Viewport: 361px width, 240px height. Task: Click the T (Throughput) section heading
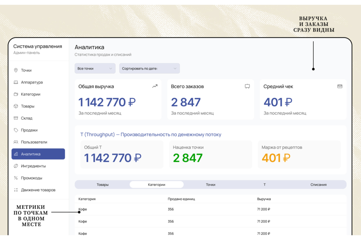pos(151,134)
